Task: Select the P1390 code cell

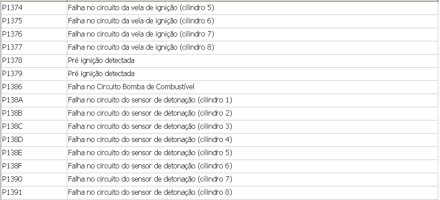Action: (x=12, y=179)
